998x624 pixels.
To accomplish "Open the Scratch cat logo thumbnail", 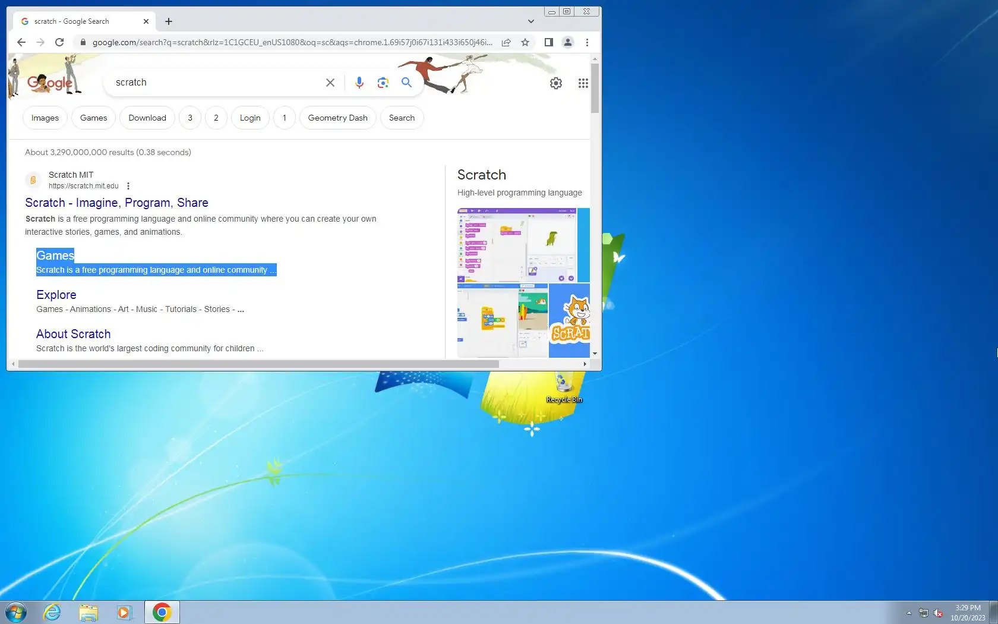I will tap(569, 320).
